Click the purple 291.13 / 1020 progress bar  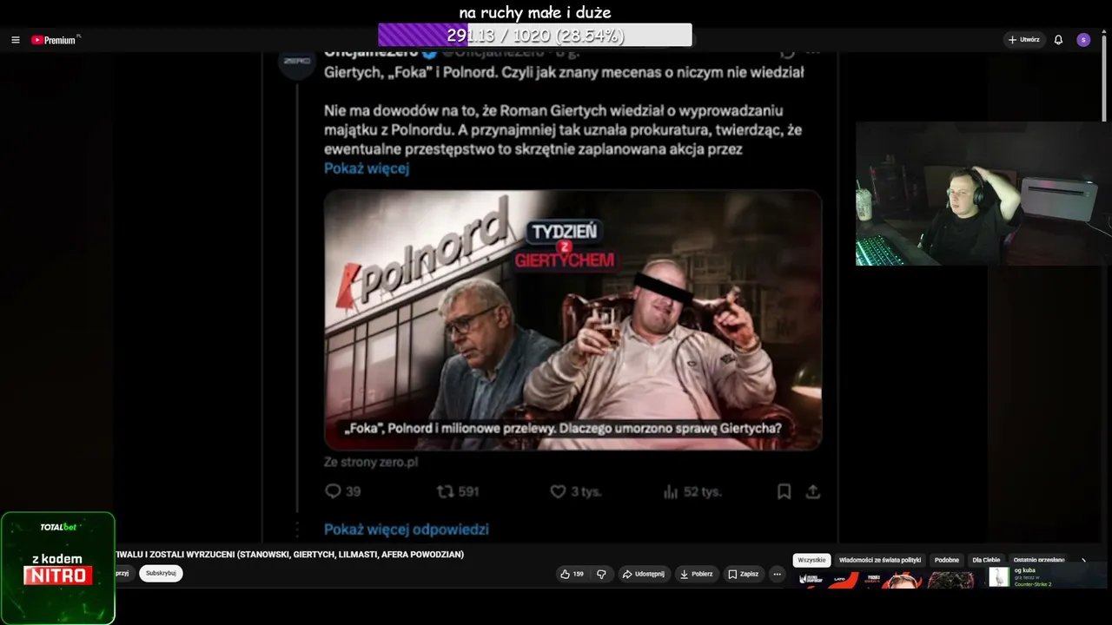click(x=535, y=35)
